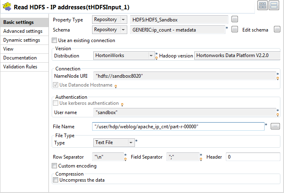
Task: Click lightbulb hint beside NameNode URI
Action: (278, 78)
